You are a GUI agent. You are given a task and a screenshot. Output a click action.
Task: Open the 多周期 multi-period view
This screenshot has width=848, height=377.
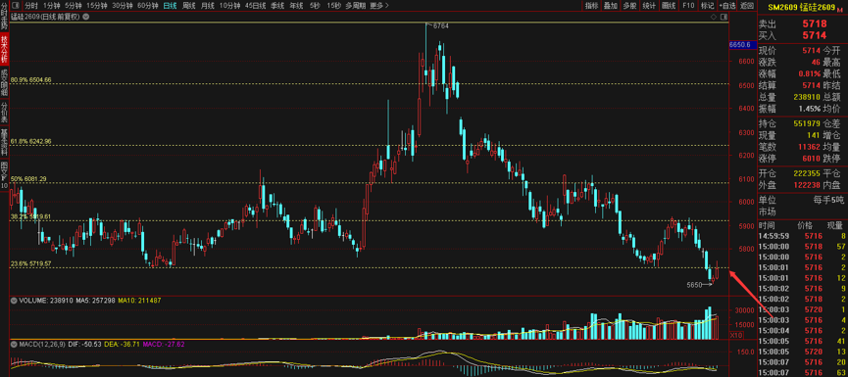pos(355,6)
